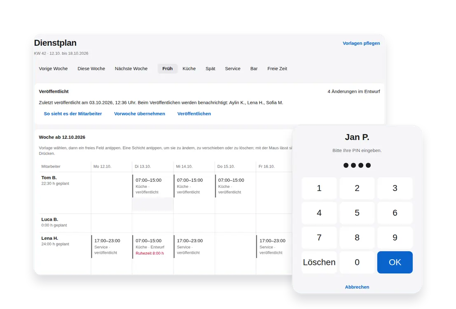Open Tom B.'s Tuesday 13.10. Küche shift
The width and height of the screenshot is (456, 309).
(x=153, y=186)
